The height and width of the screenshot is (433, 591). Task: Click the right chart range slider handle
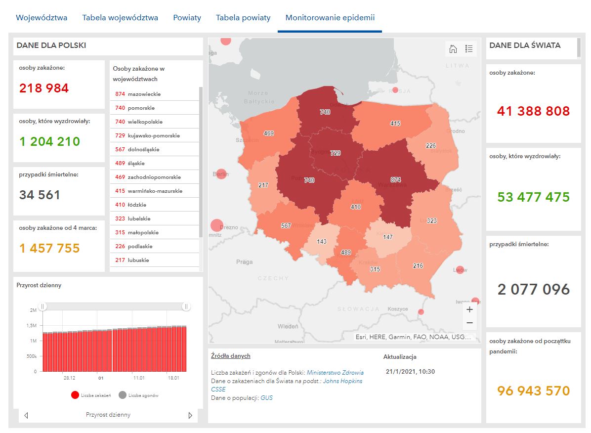point(186,307)
